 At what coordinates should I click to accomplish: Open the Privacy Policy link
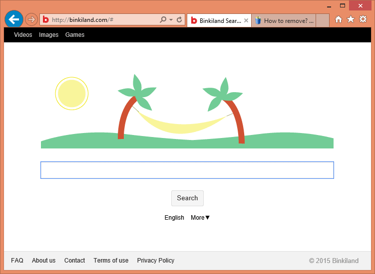click(156, 261)
